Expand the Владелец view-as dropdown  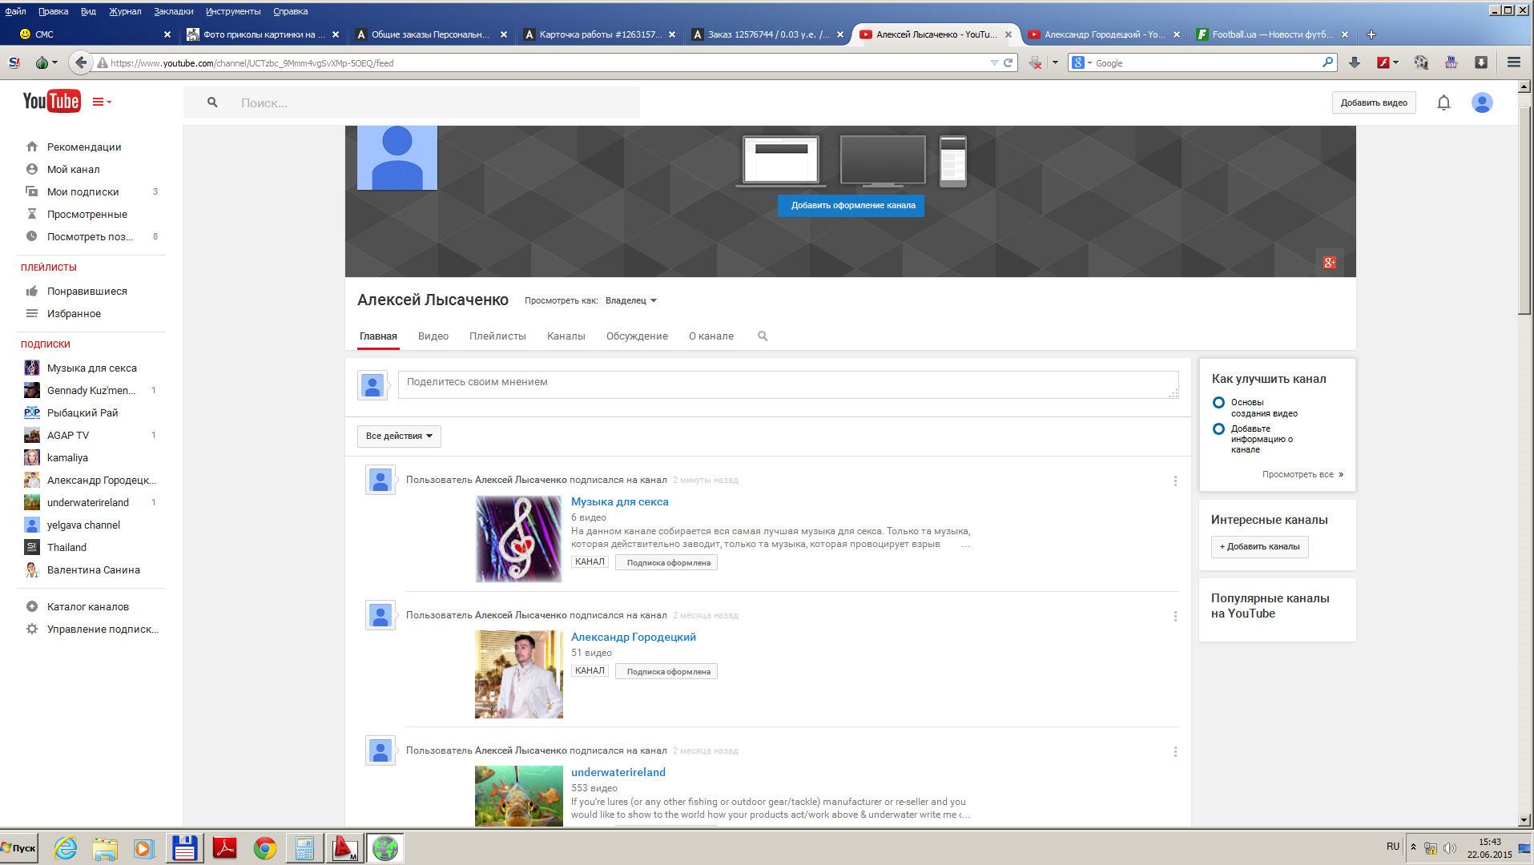(631, 301)
